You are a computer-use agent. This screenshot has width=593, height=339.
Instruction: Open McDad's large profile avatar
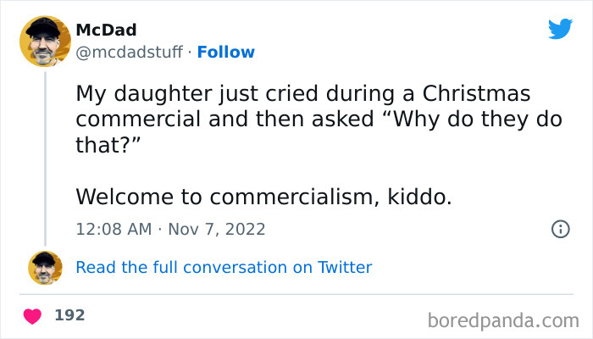[45, 41]
